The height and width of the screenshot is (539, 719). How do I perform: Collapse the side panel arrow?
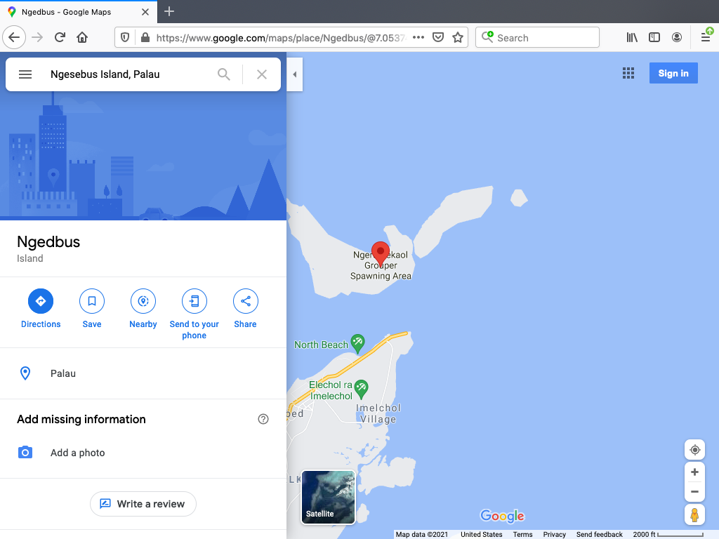click(x=295, y=74)
